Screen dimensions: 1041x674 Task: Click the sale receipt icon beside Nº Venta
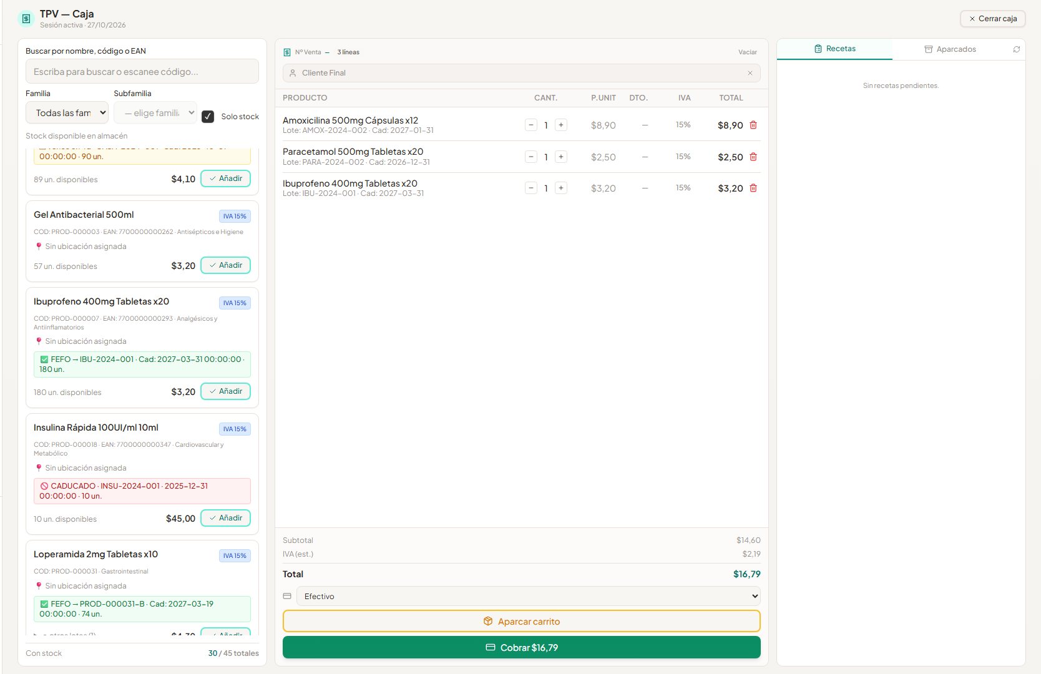287,52
